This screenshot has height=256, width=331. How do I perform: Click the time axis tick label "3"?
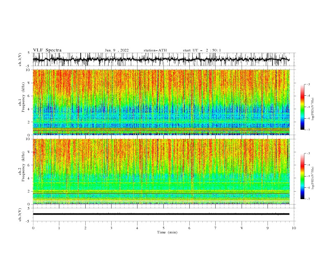[111, 228]
